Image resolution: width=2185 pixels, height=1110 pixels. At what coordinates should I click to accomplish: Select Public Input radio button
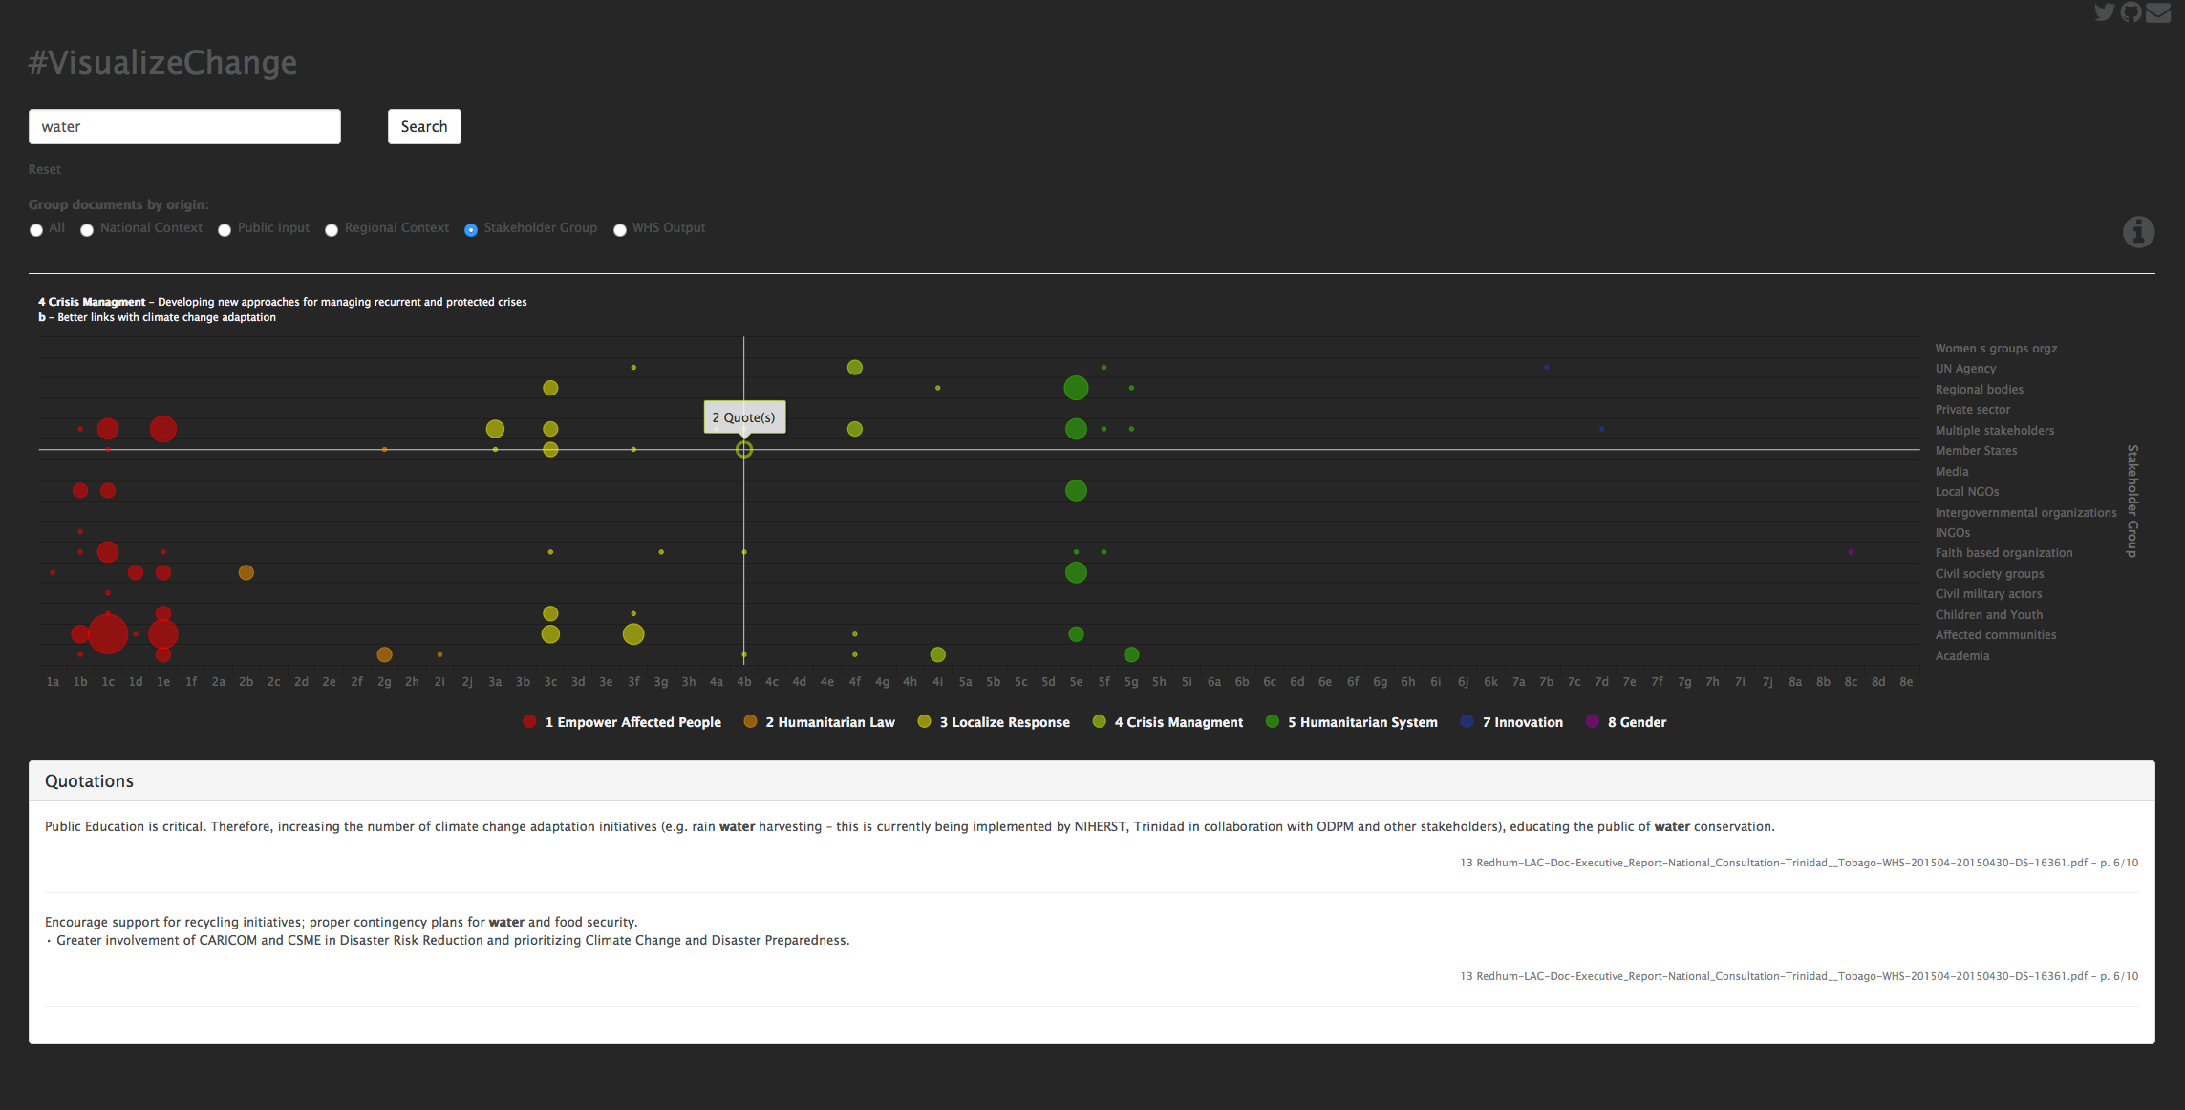point(225,230)
